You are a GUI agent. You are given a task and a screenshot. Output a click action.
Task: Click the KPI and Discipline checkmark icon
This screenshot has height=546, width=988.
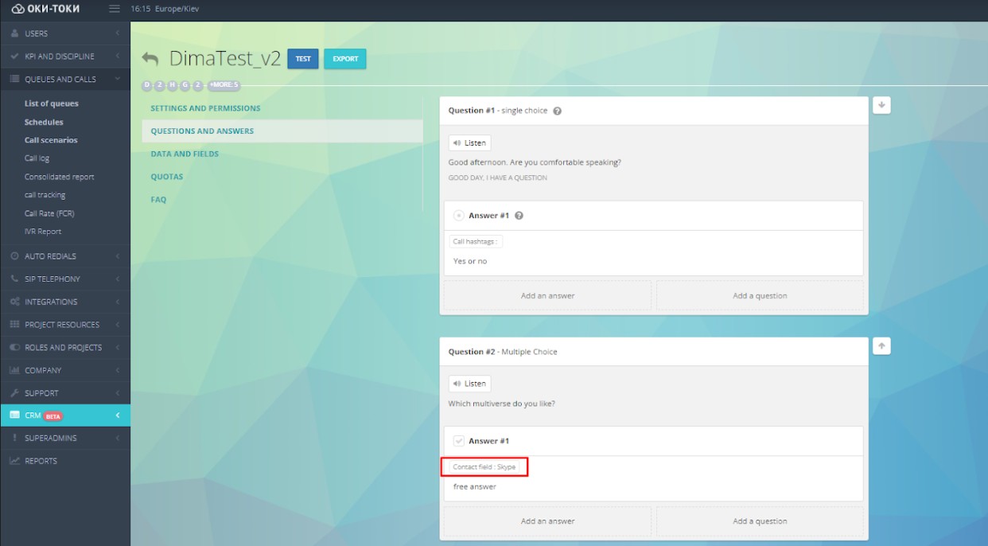point(14,57)
